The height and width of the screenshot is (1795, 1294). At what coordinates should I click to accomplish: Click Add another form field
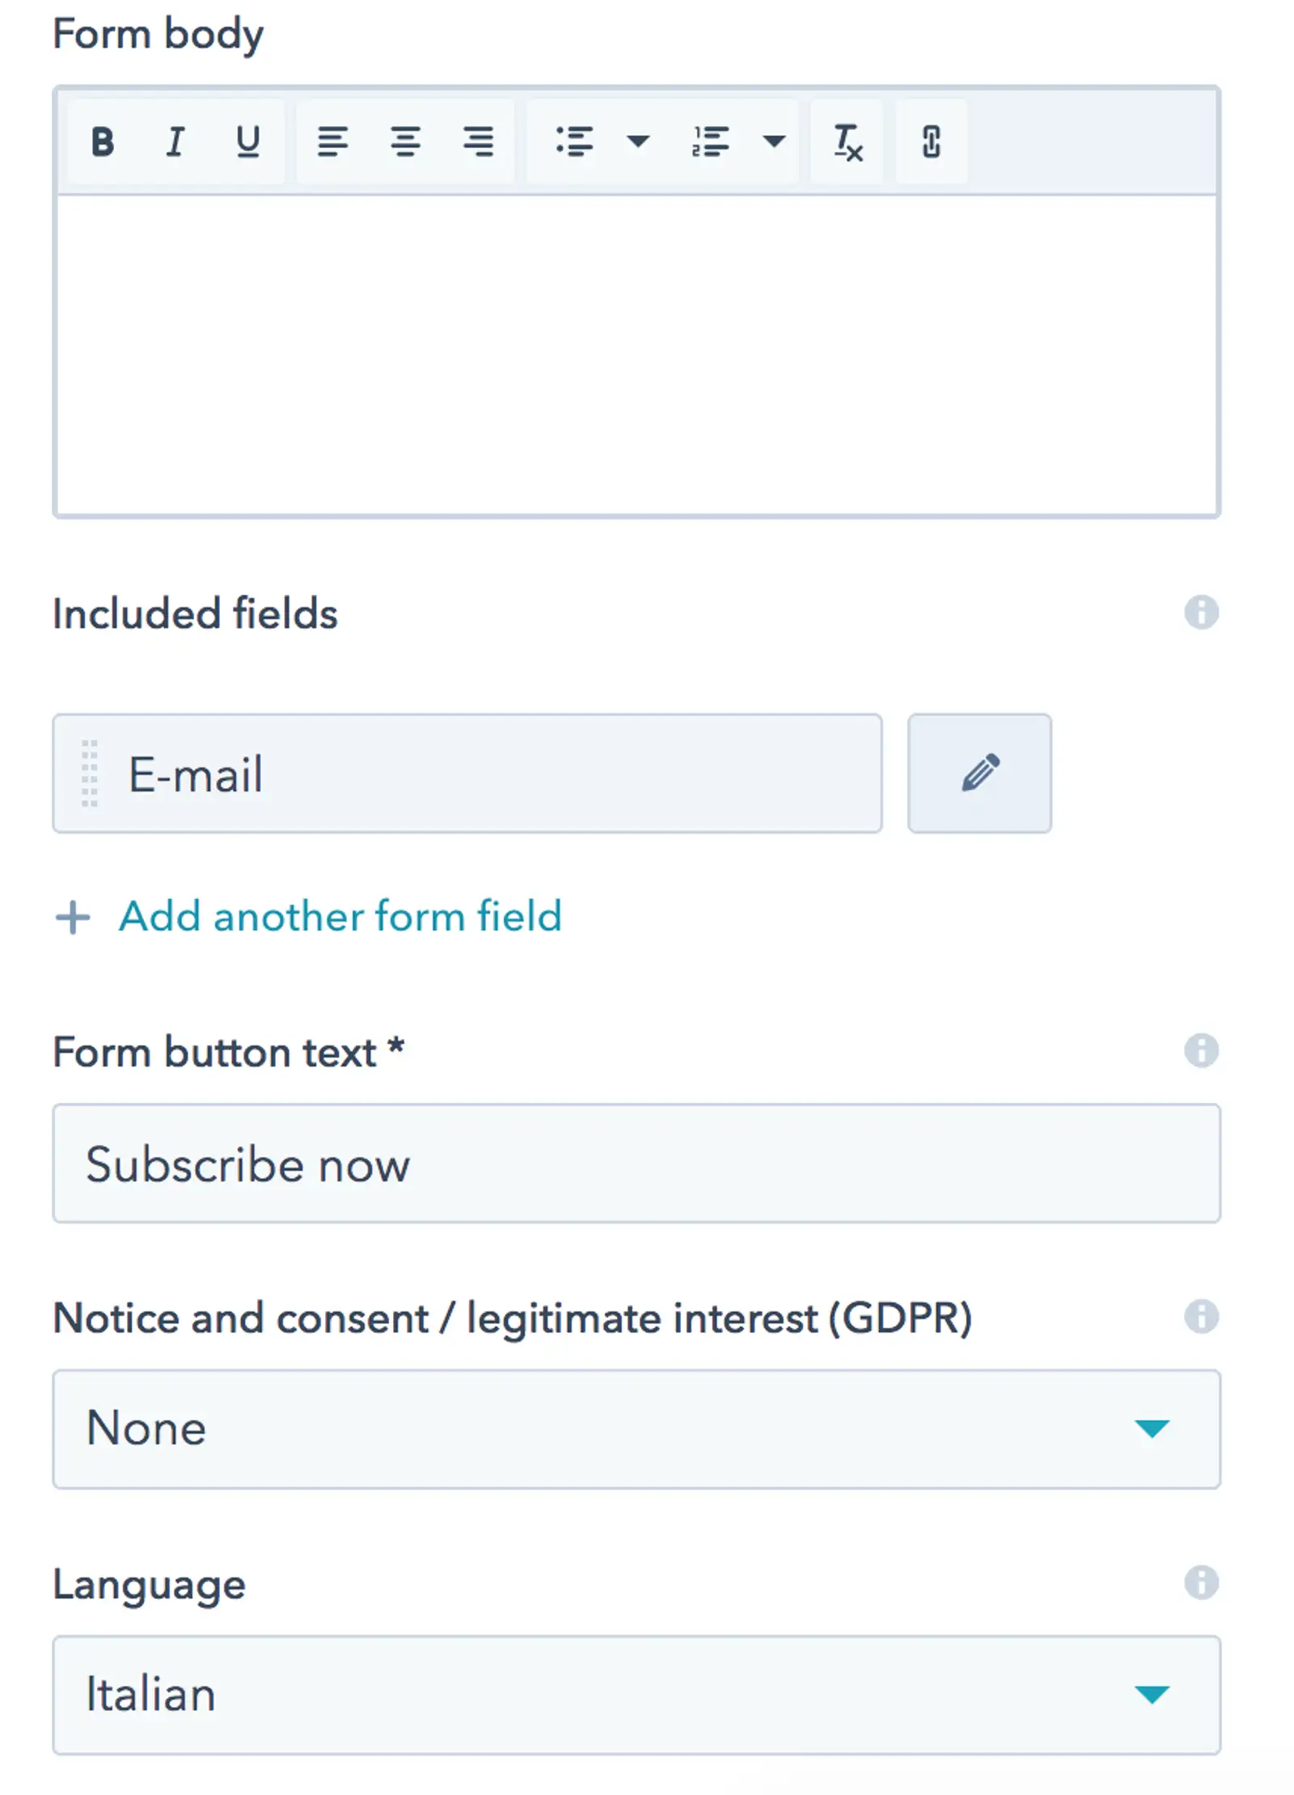[x=340, y=917]
